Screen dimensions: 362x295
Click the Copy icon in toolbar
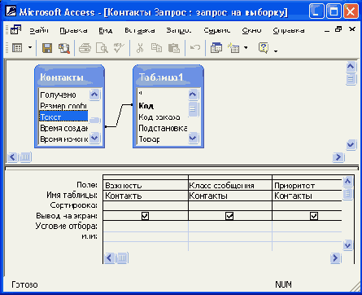click(x=156, y=48)
